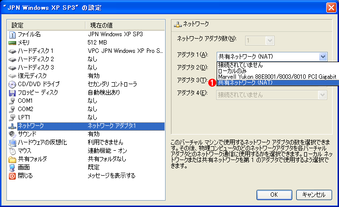Viewport: 339px width, 207px height.
Task: Click the LPT1 parallel port icon
Action: click(12, 117)
